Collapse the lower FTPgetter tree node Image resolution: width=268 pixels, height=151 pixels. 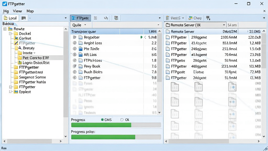[10, 87]
